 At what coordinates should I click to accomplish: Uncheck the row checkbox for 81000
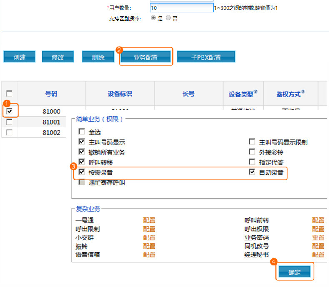click(10, 111)
